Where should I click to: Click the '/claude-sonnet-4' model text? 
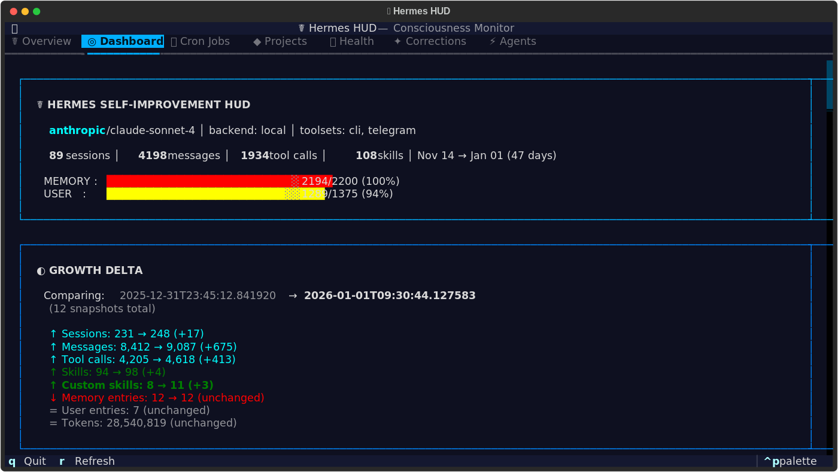tap(151, 130)
